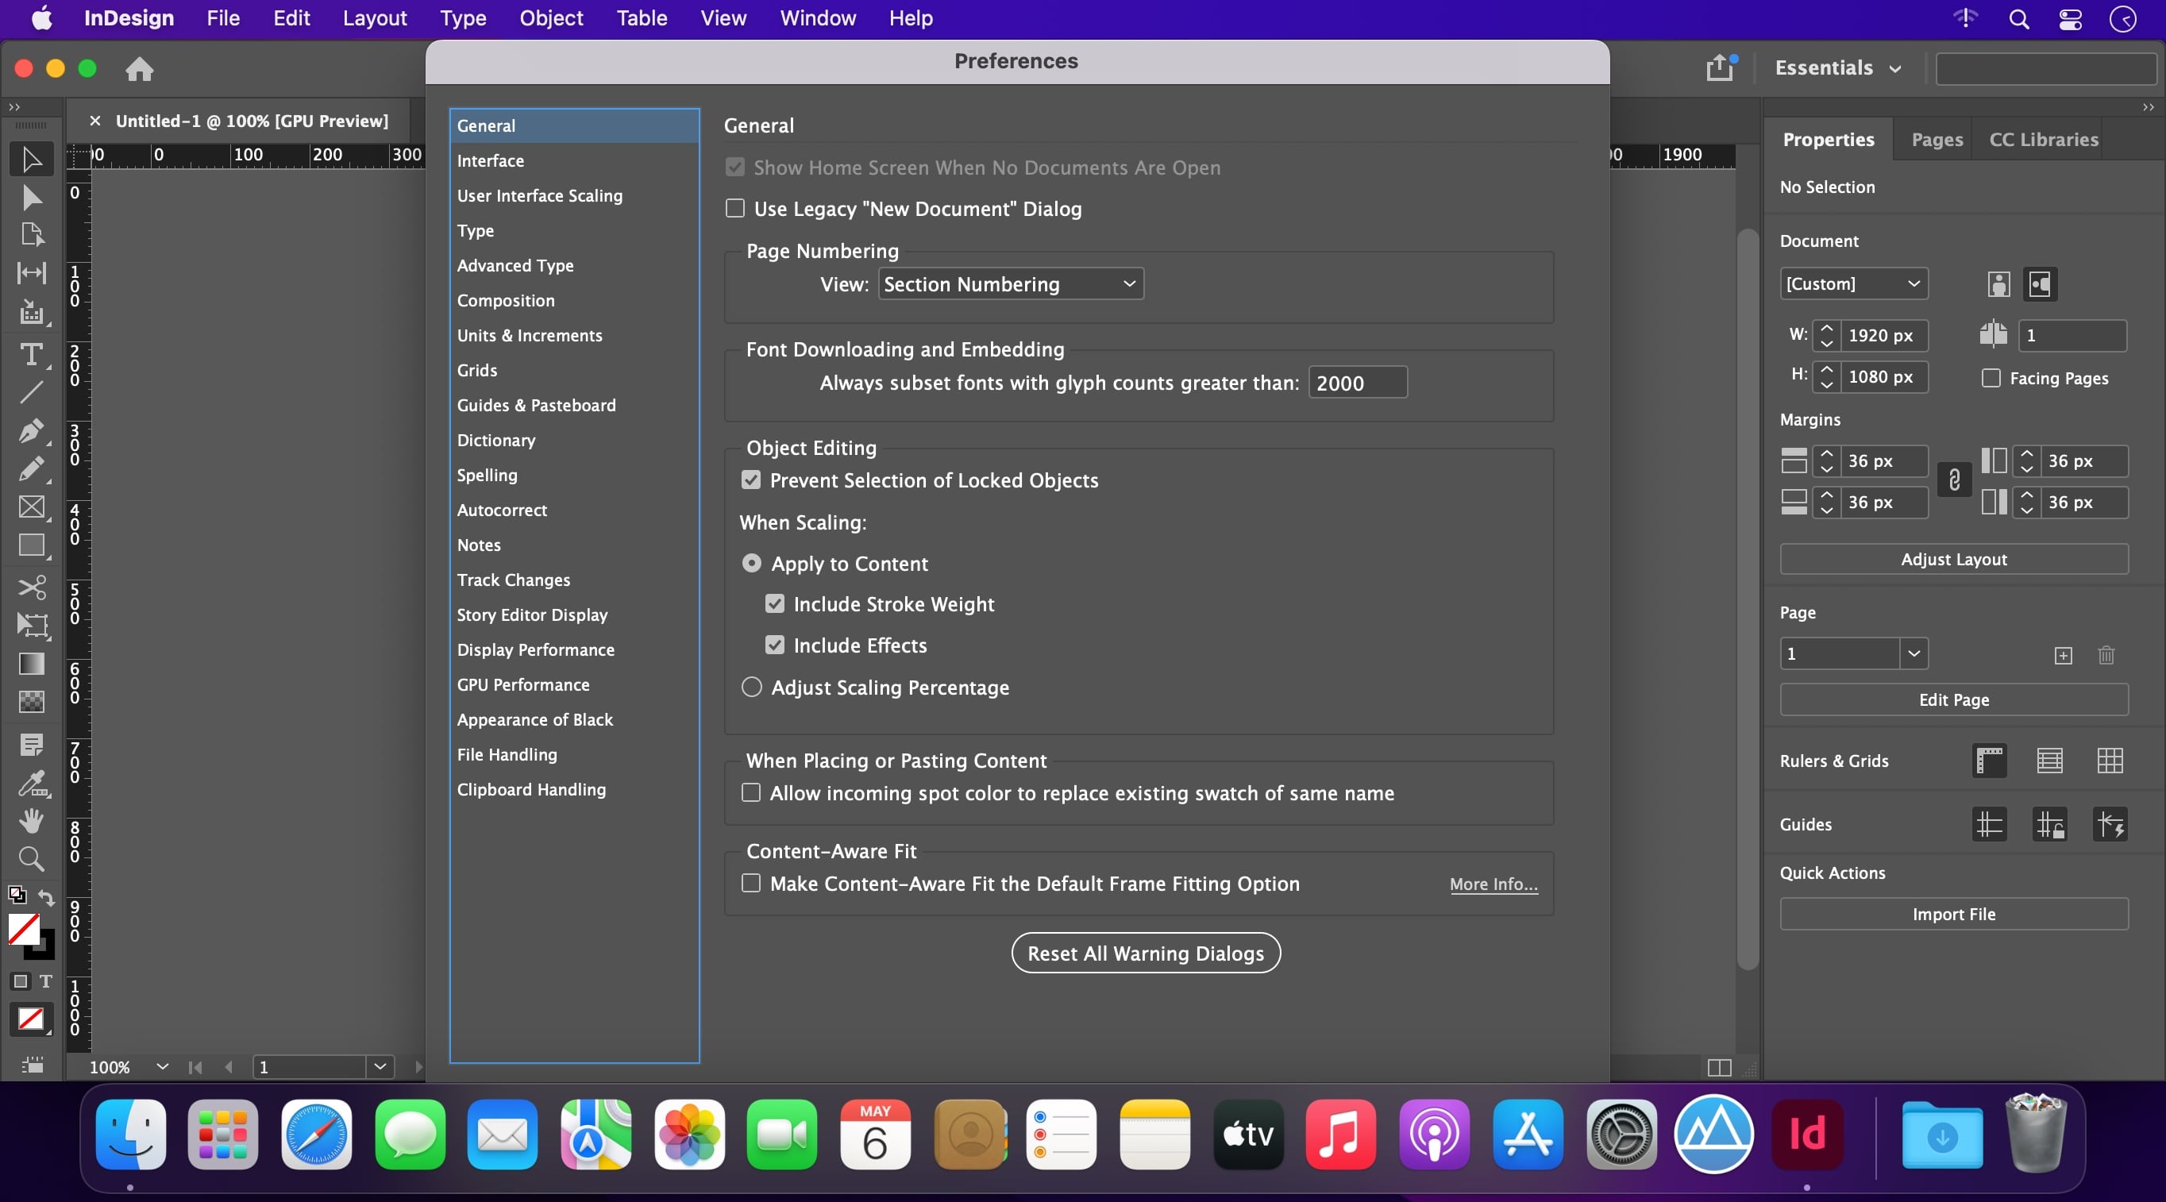Select Interface in preferences list
Image resolution: width=2166 pixels, height=1202 pixels.
pyautogui.click(x=574, y=160)
